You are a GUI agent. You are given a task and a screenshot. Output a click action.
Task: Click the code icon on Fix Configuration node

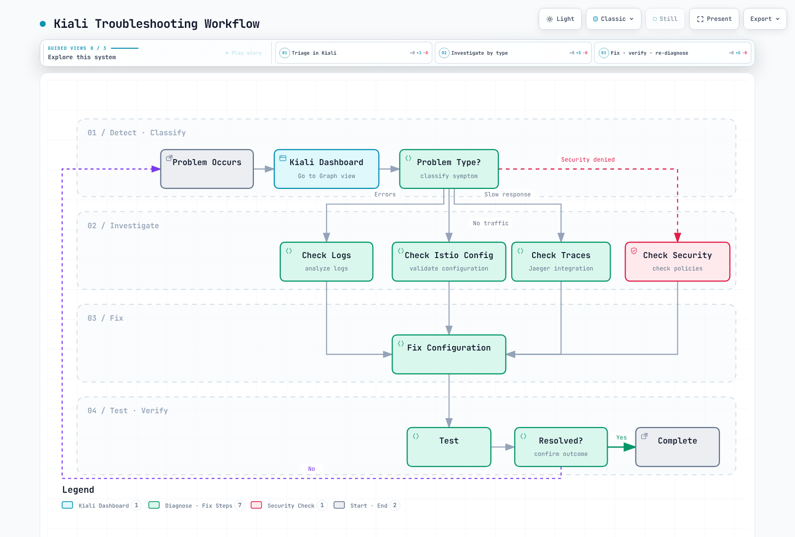[x=401, y=344]
